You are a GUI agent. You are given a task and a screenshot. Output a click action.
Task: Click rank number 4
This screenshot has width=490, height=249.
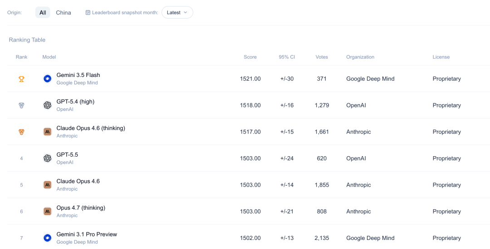click(x=21, y=158)
